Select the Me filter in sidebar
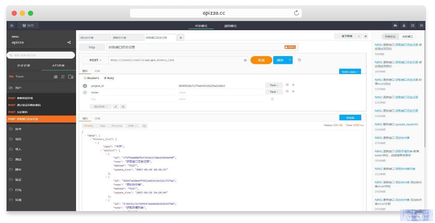The width and height of the screenshot is (435, 223). (11, 77)
